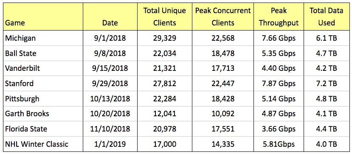
Task: Click the Michigan game cell
Action: [x=43, y=38]
